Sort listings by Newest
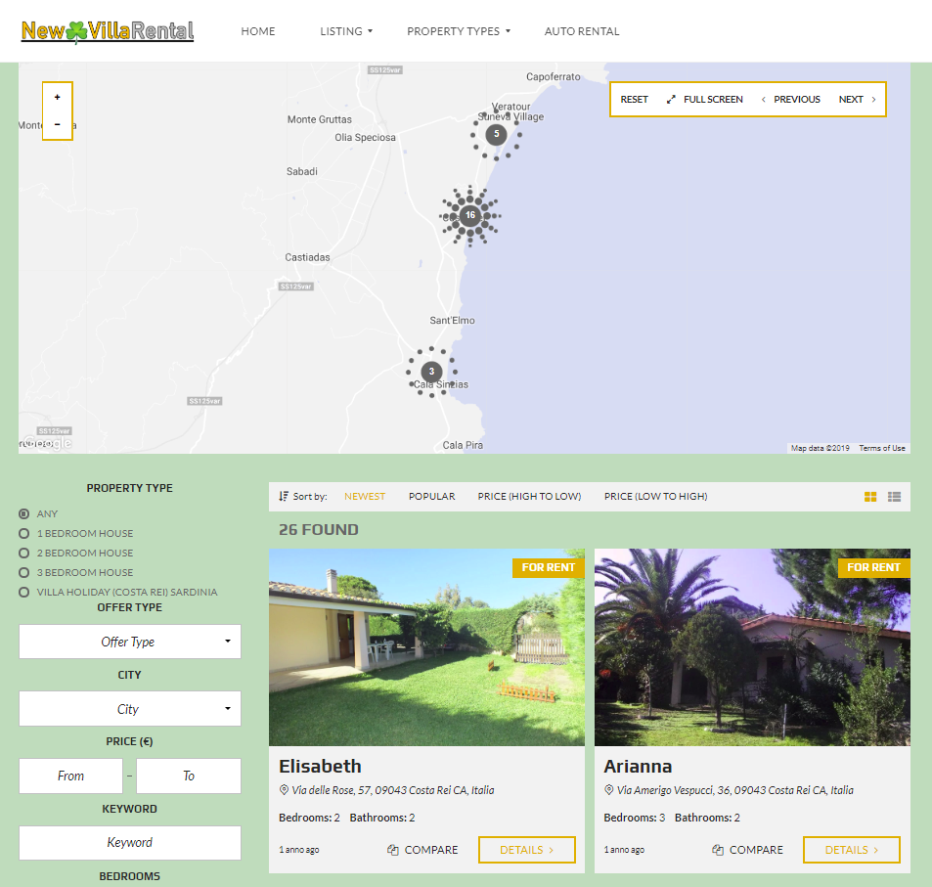The height and width of the screenshot is (887, 932). pos(365,497)
